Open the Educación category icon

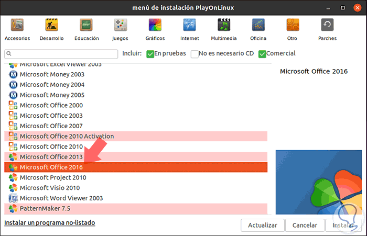click(x=86, y=25)
